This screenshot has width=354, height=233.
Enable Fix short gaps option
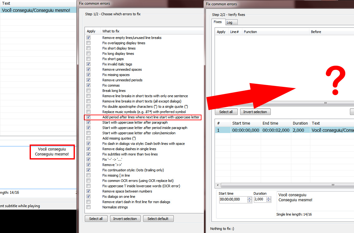[89, 59]
